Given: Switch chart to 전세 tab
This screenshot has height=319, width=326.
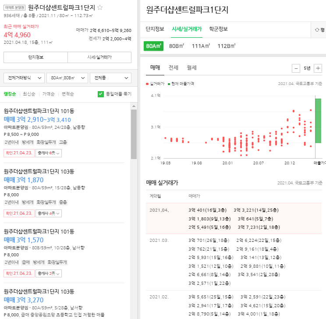Looking at the screenshot, I should click(x=174, y=67).
